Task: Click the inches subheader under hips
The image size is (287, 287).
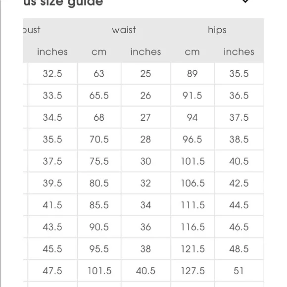Action: point(239,52)
